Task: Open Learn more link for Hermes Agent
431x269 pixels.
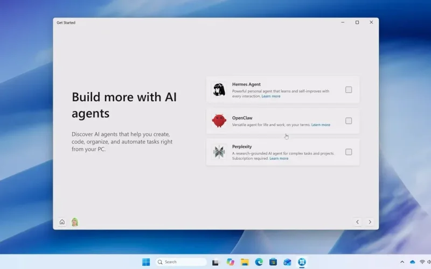Action: [x=271, y=96]
